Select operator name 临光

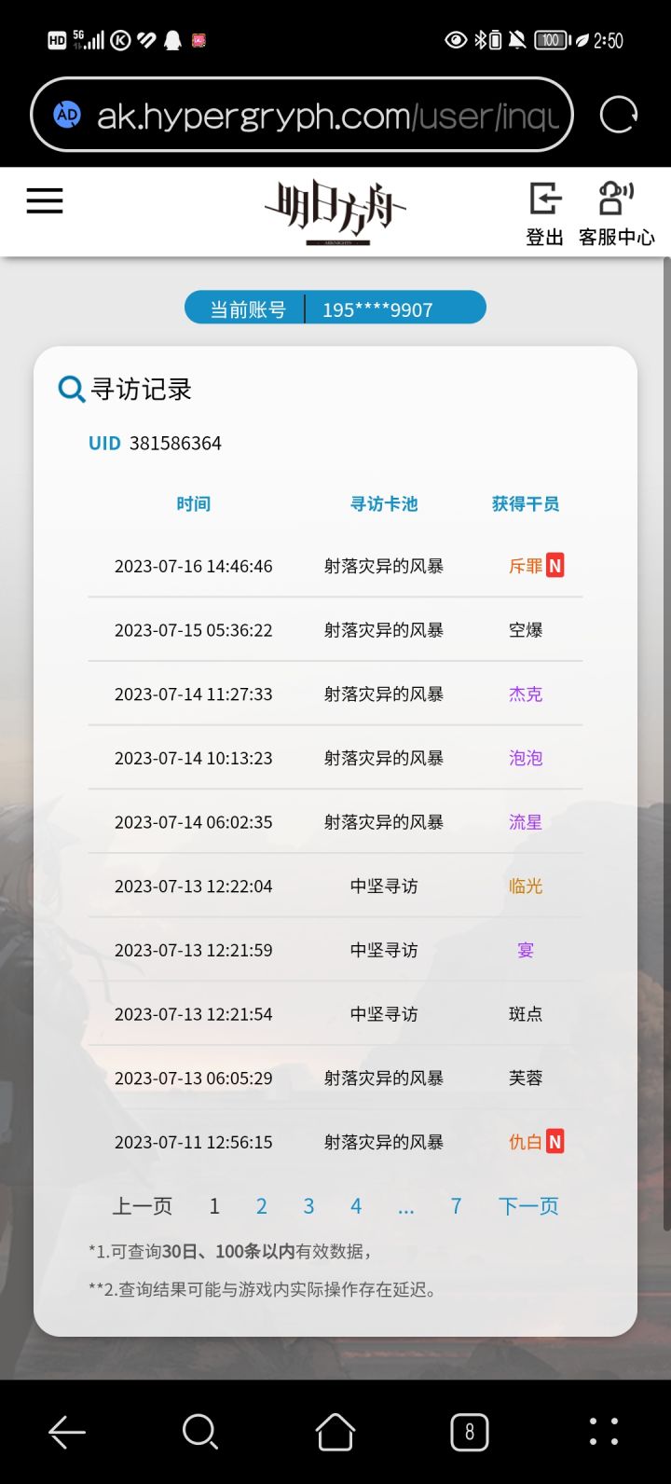[x=526, y=886]
